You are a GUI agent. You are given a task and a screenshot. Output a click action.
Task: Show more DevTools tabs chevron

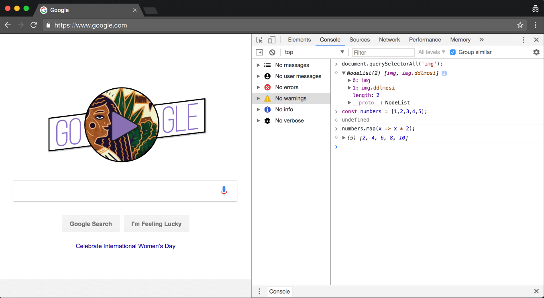481,40
